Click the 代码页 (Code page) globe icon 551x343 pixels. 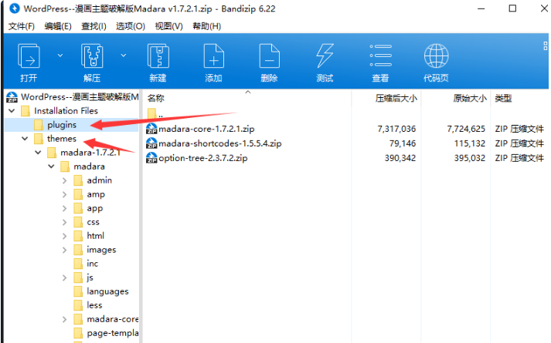coord(436,56)
